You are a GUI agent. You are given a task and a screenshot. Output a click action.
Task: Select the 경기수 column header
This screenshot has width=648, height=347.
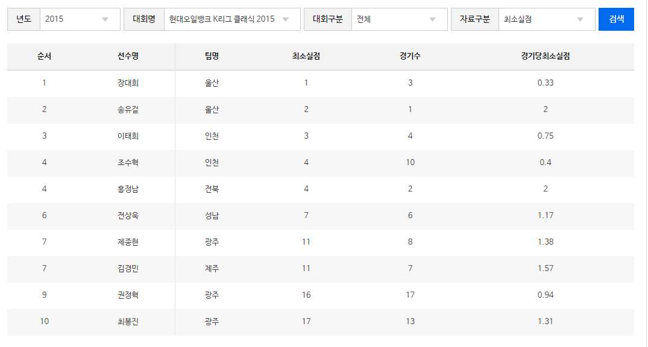410,57
